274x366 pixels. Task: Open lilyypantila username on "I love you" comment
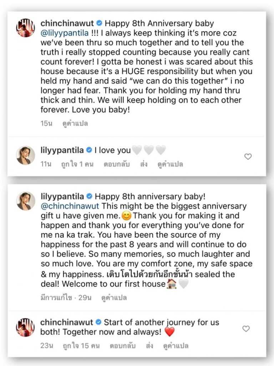click(x=62, y=150)
